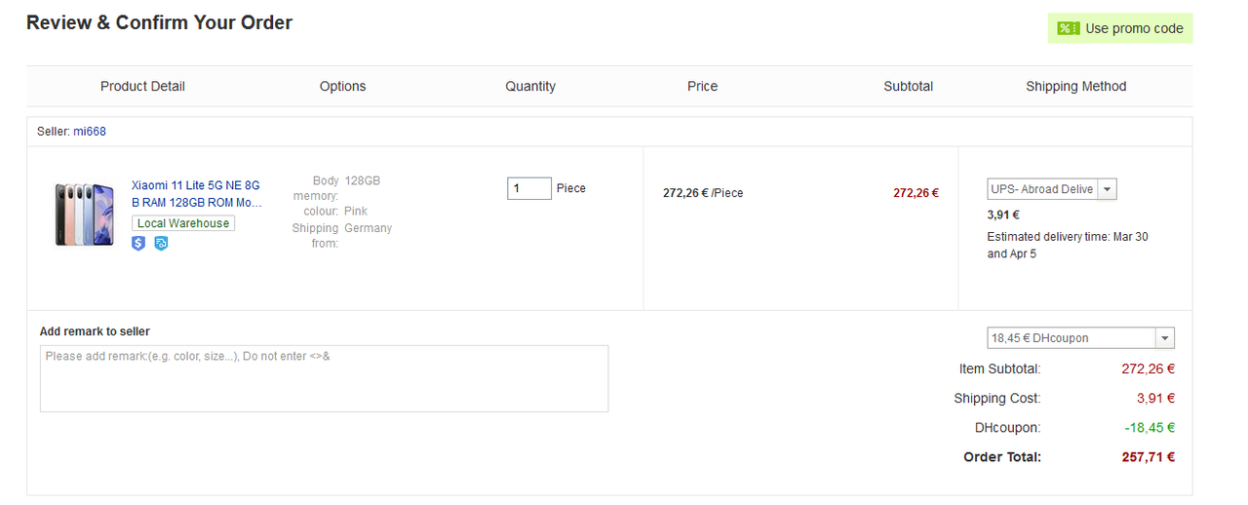Click the Add remark to seller label
The height and width of the screenshot is (505, 1248).
[95, 331]
